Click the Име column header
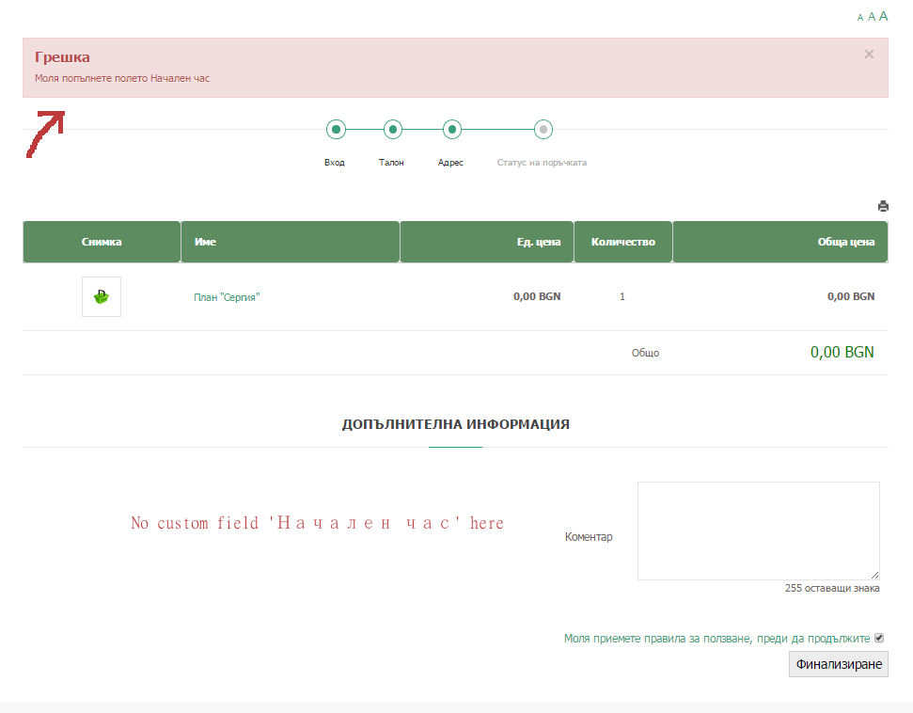The image size is (913, 713). pos(290,242)
